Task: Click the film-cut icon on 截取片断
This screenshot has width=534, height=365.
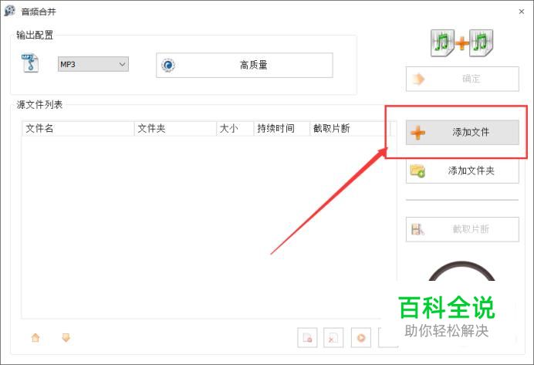Action: click(x=417, y=229)
